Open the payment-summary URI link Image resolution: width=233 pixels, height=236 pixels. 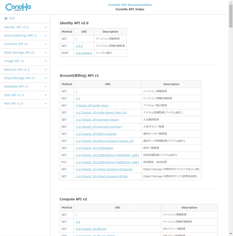pyautogui.click(x=99, y=127)
